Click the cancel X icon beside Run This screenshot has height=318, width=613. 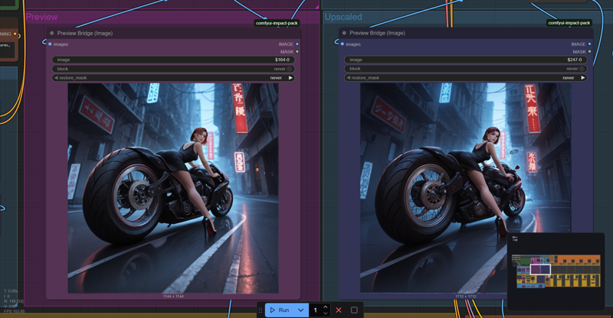point(339,310)
